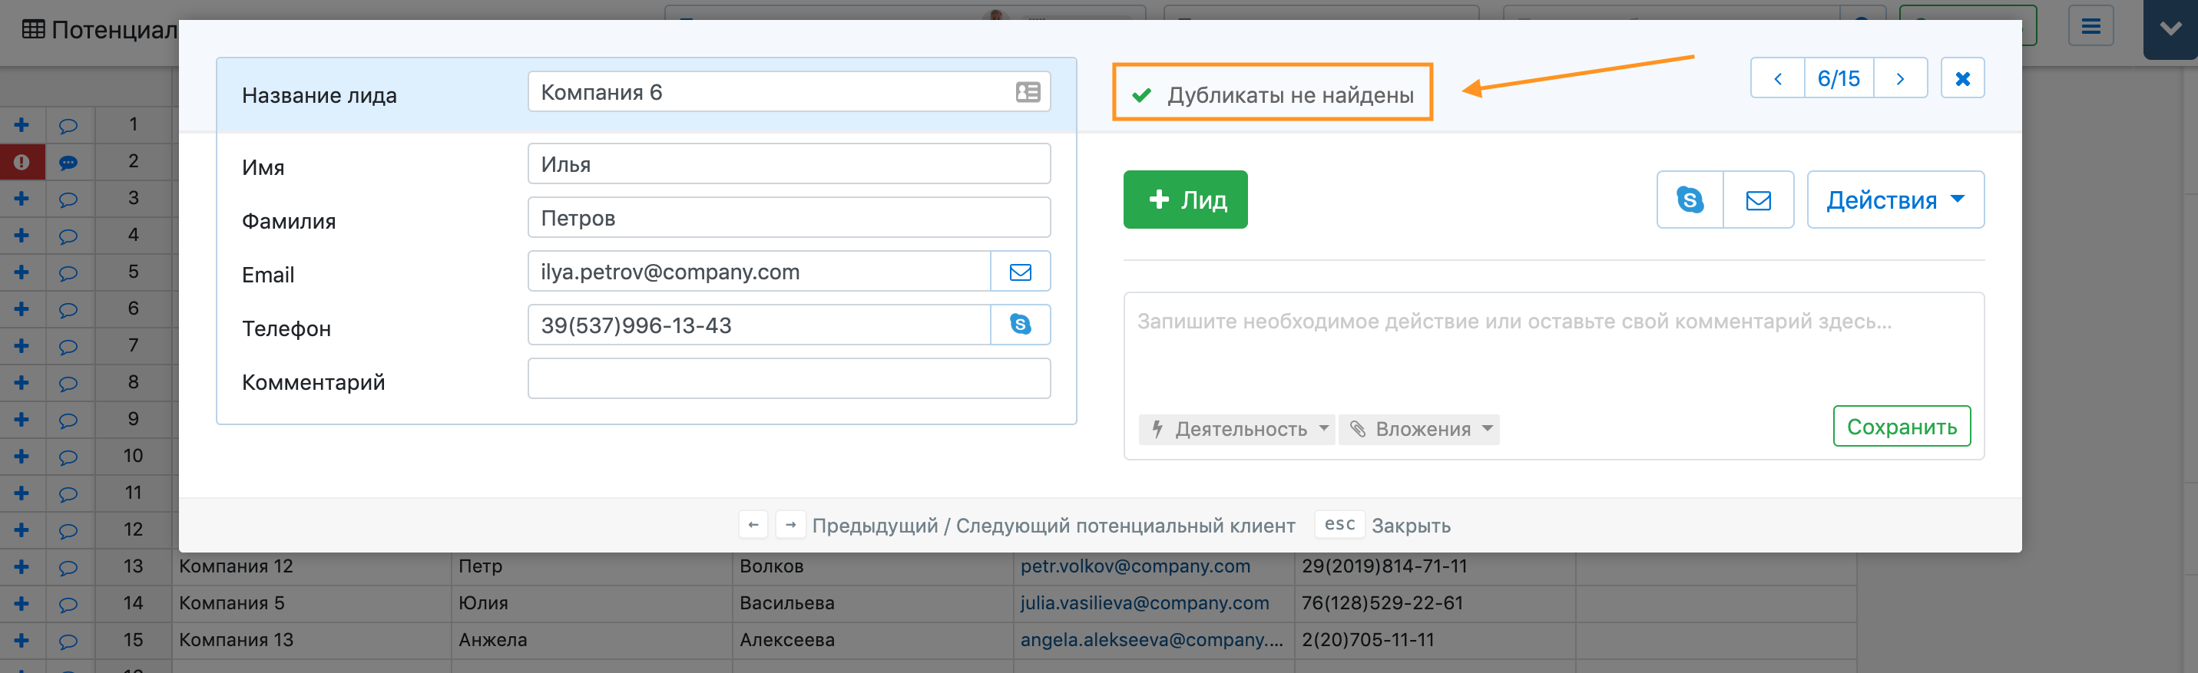Screen dimensions: 2198x673
Task: Click the red alert icon in row 2
Action: click(x=22, y=162)
